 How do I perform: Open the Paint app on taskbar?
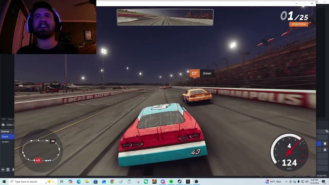click(x=121, y=182)
